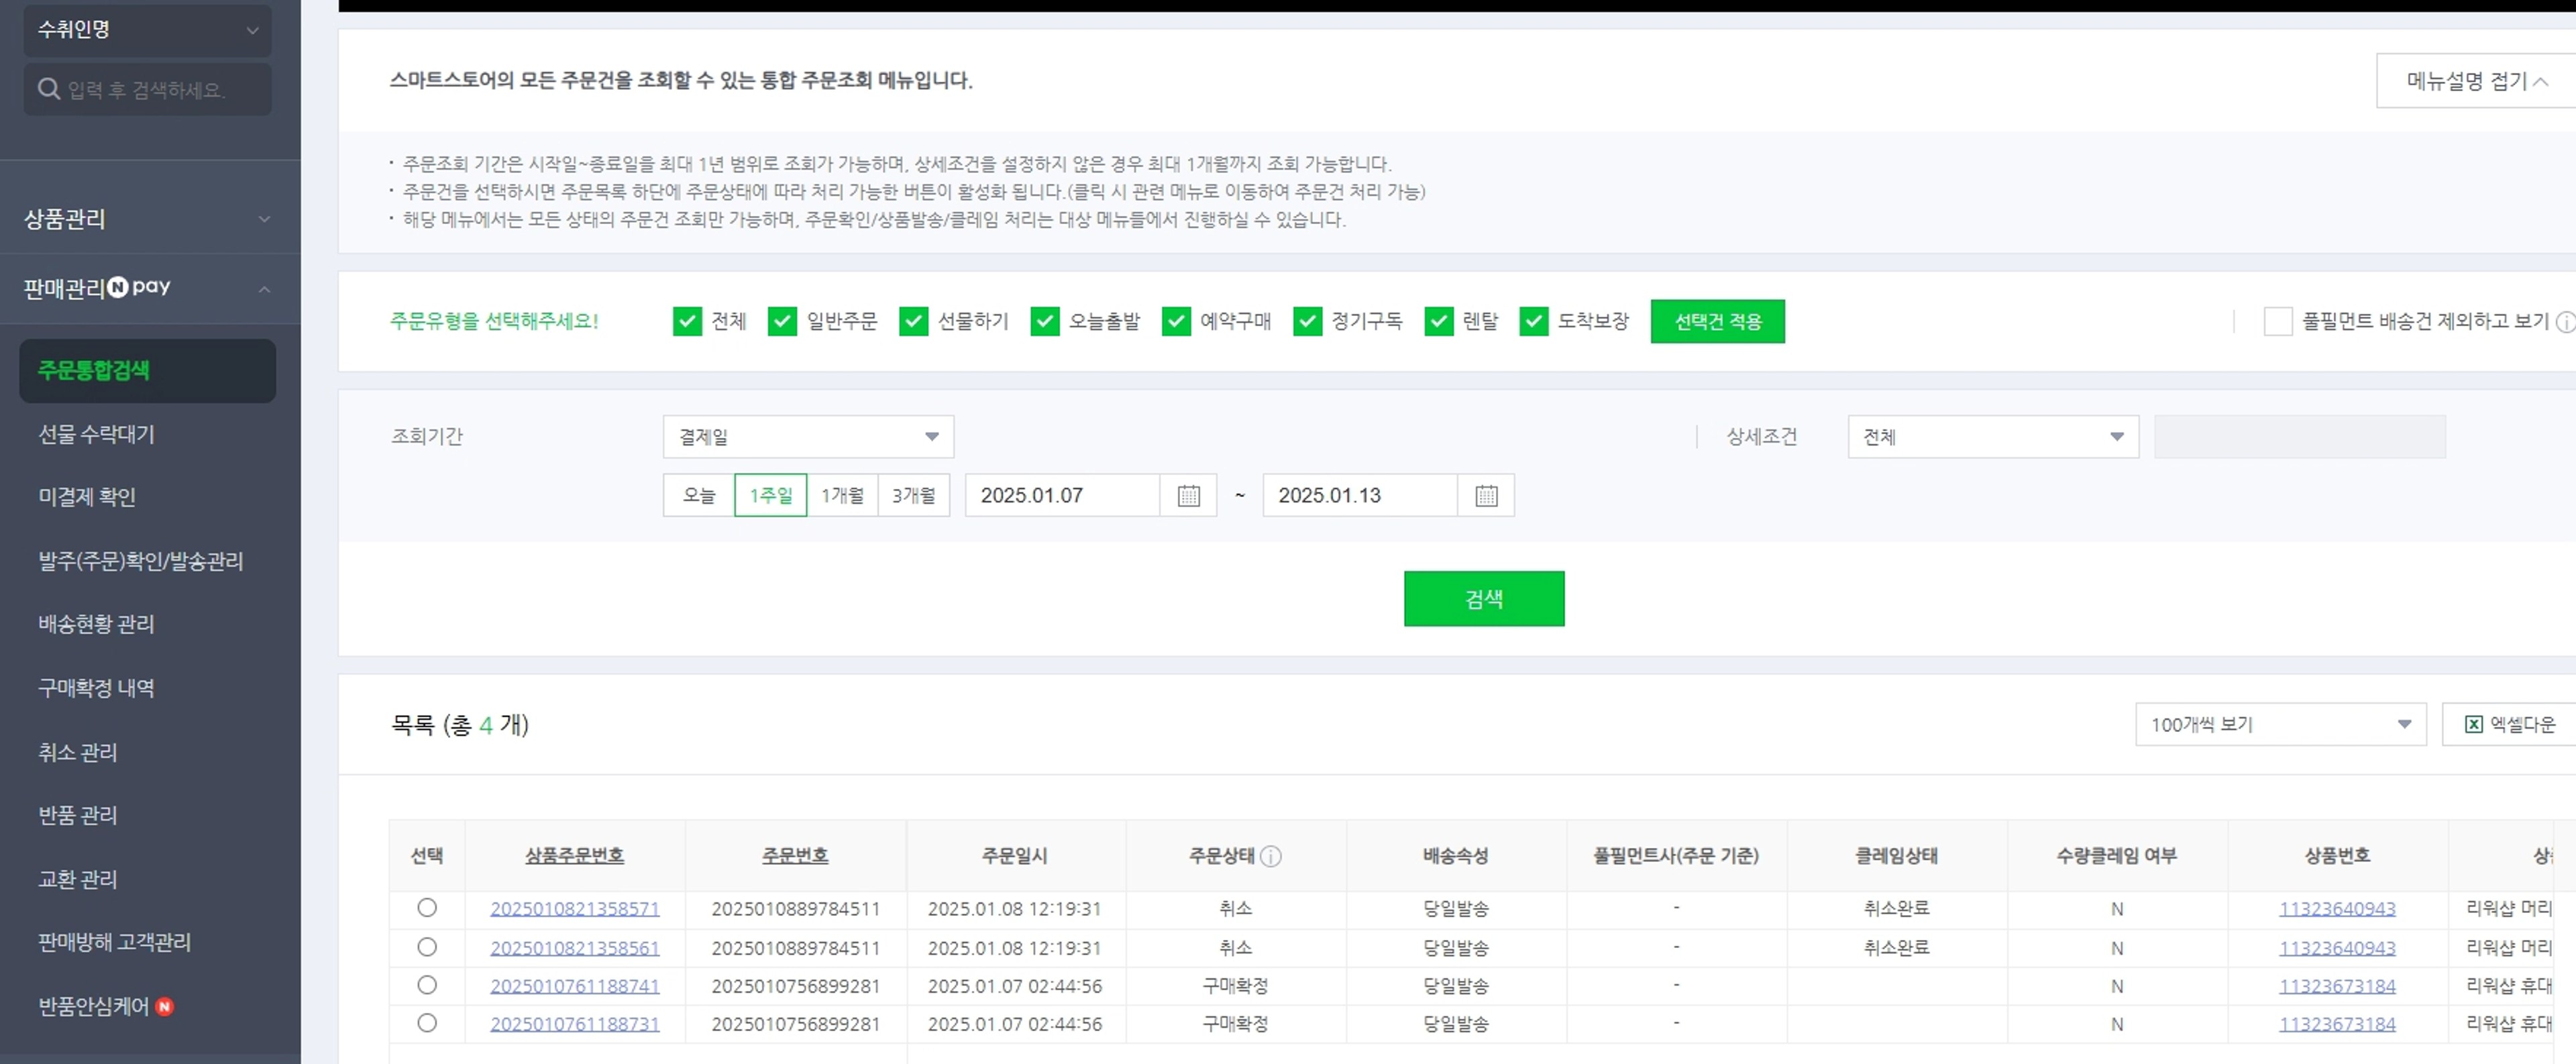
Task: Click the info icon beside 풀필먼트 배송건 제외하고 보기
Action: point(2565,321)
